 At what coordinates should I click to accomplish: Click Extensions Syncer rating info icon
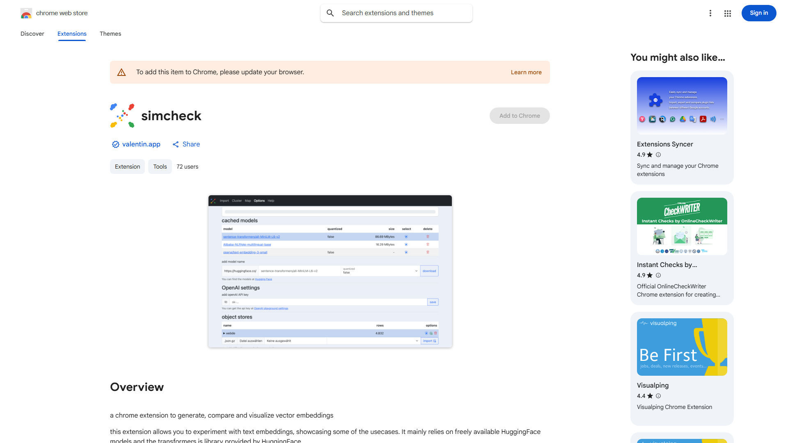658,155
